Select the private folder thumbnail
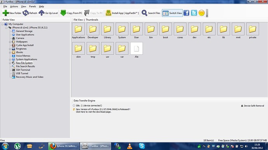Screen dimensions: 268x150 [252, 31]
